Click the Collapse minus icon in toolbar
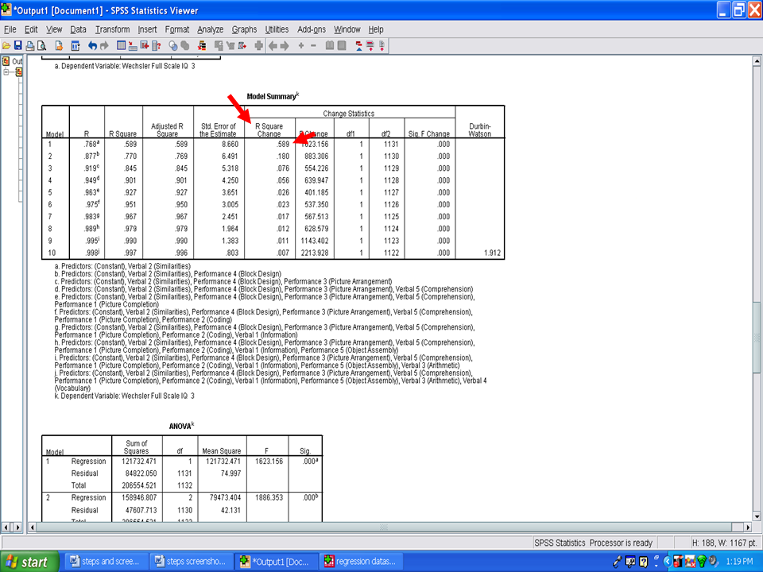763x572 pixels. point(313,46)
